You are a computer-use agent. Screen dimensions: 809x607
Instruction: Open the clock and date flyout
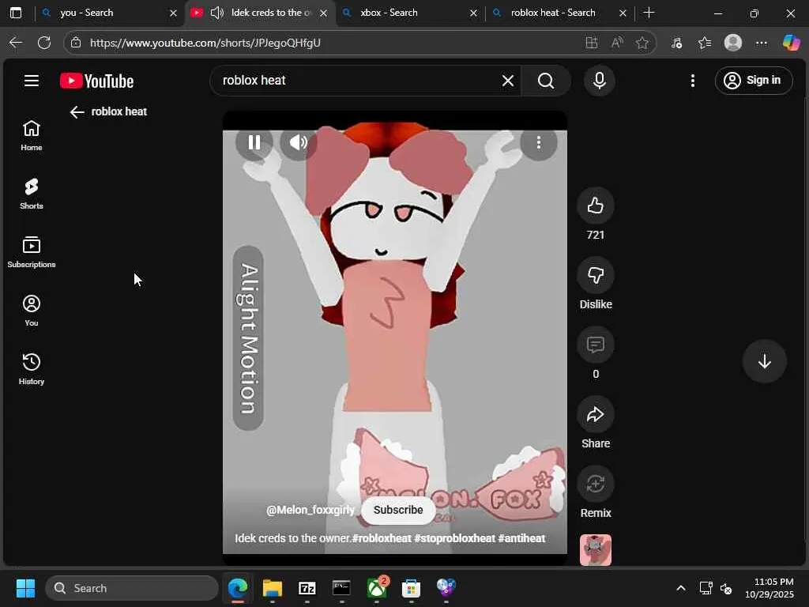(x=769, y=588)
